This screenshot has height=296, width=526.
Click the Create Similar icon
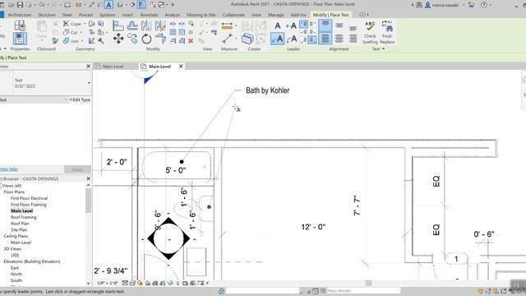pos(247,39)
